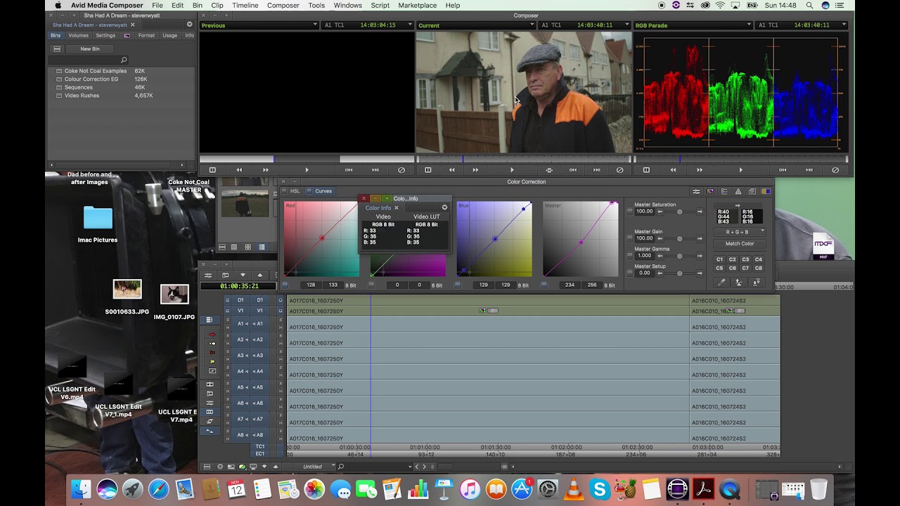Rewind in the Current monitor
The height and width of the screenshot is (506, 900).
(452, 170)
